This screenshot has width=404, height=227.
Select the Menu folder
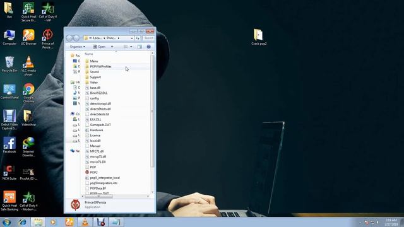pos(92,61)
